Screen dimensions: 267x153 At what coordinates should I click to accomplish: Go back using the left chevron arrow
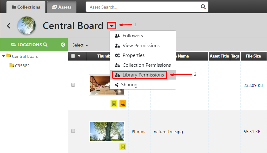(x=9, y=26)
